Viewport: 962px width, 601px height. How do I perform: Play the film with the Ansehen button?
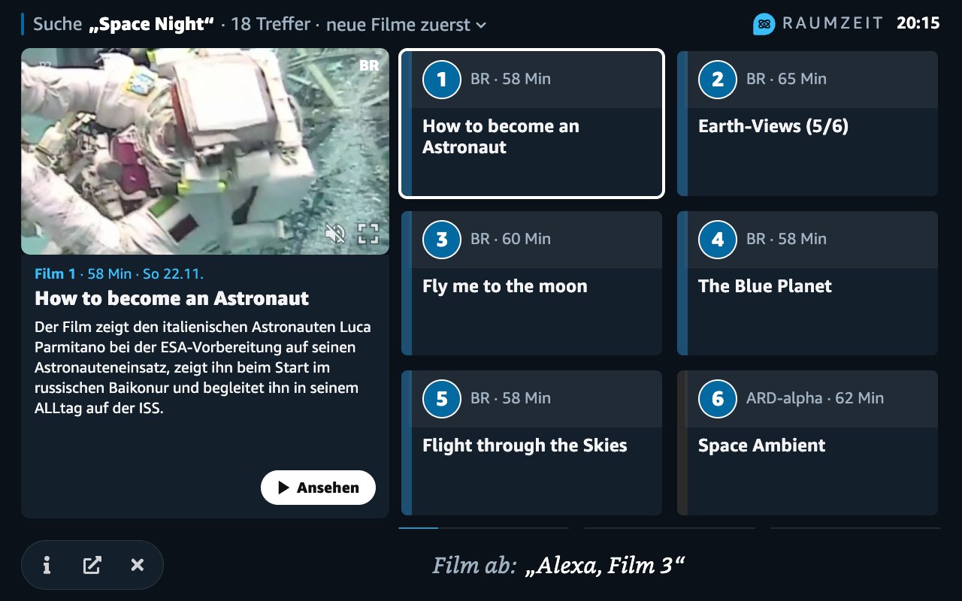pyautogui.click(x=318, y=488)
